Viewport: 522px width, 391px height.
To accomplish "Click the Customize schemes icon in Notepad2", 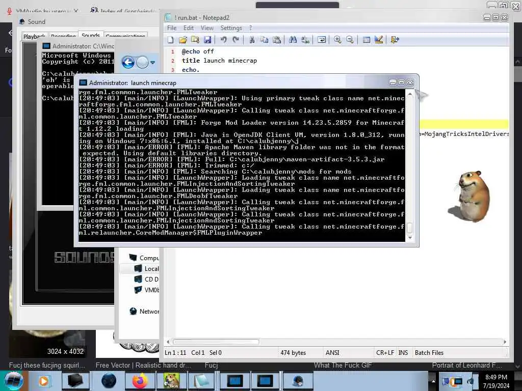I will tap(379, 40).
